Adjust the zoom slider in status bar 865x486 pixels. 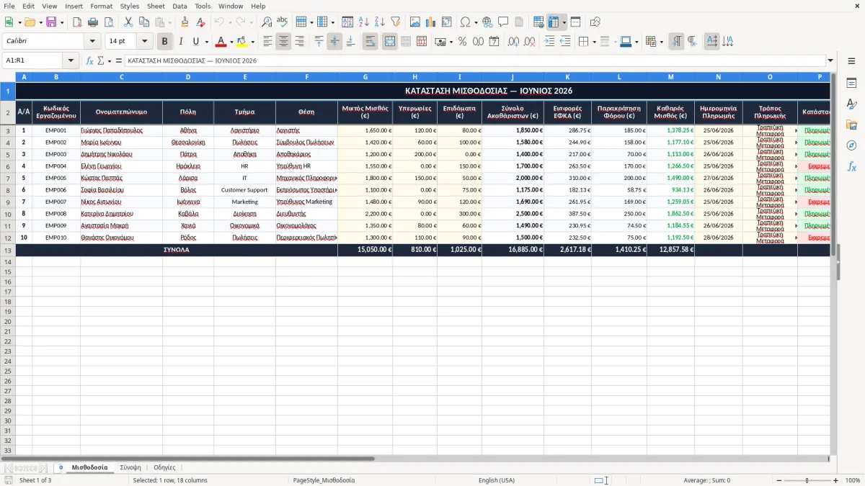tap(807, 480)
